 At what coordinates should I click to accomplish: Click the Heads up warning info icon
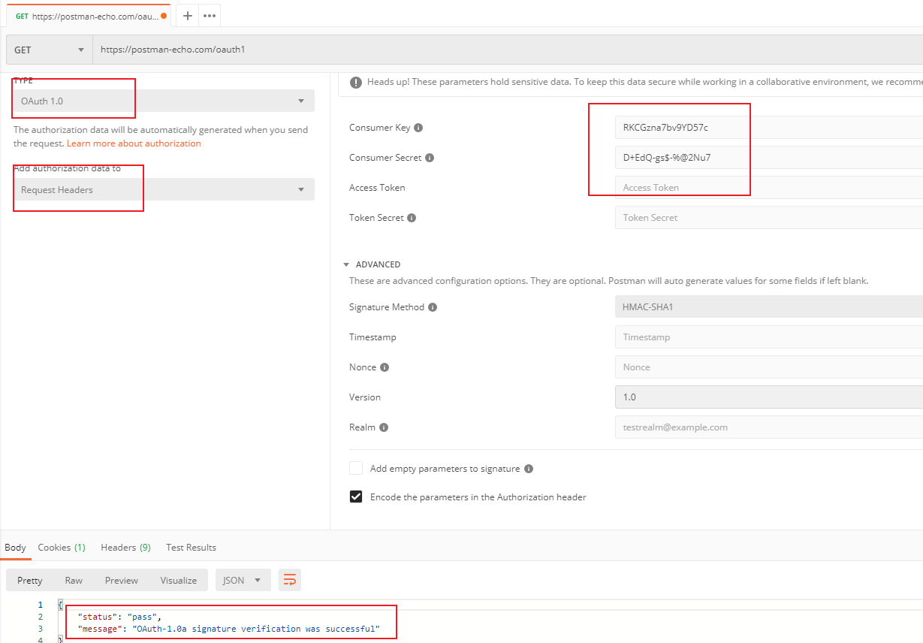tap(355, 82)
